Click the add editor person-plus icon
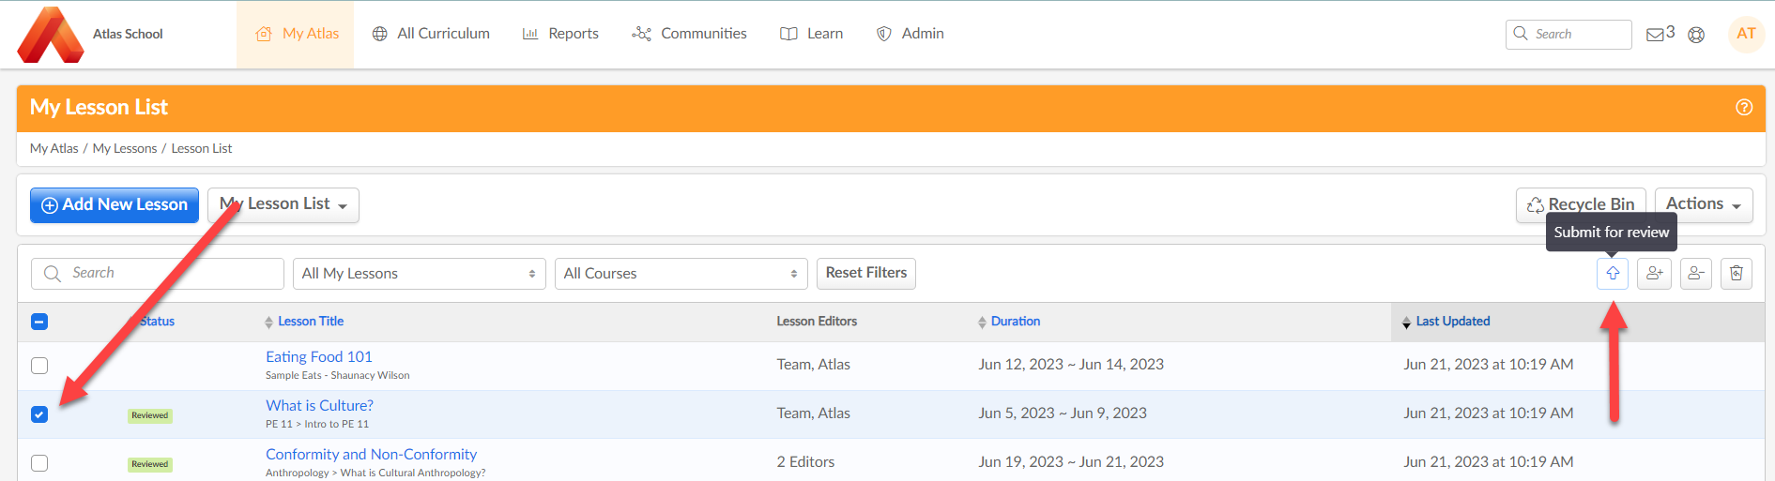This screenshot has width=1775, height=481. pyautogui.click(x=1653, y=274)
